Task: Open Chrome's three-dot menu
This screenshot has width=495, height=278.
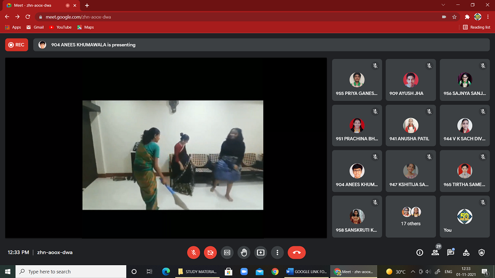Action: tap(488, 17)
